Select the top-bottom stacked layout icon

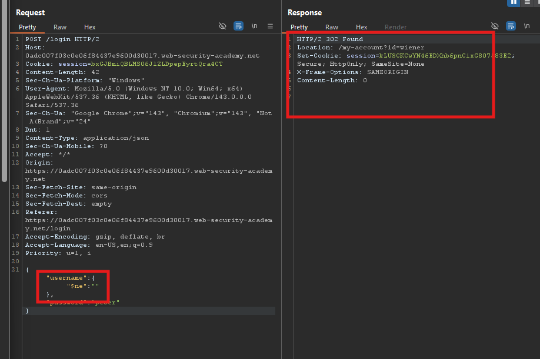tap(527, 2)
